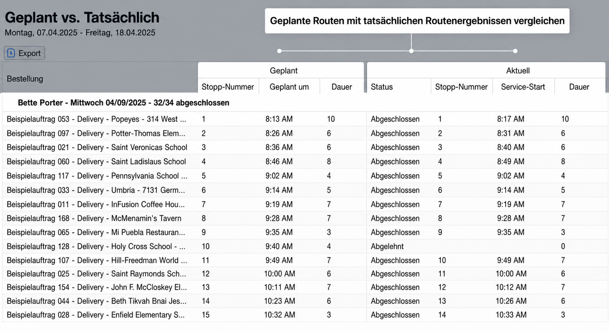This screenshot has width=609, height=331.
Task: Click service start time 8:17 AM
Action: [x=511, y=119]
